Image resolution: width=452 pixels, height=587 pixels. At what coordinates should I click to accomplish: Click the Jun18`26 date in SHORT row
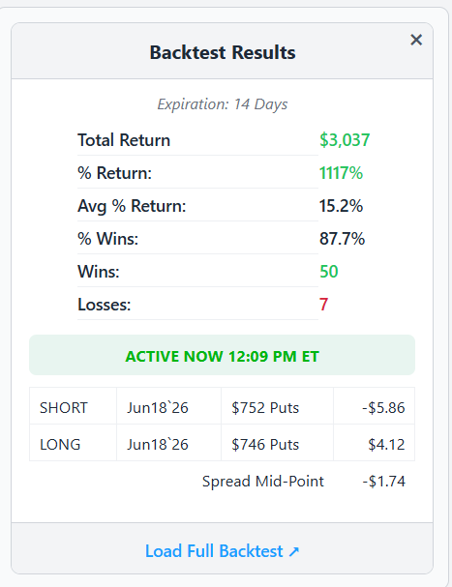(x=158, y=408)
